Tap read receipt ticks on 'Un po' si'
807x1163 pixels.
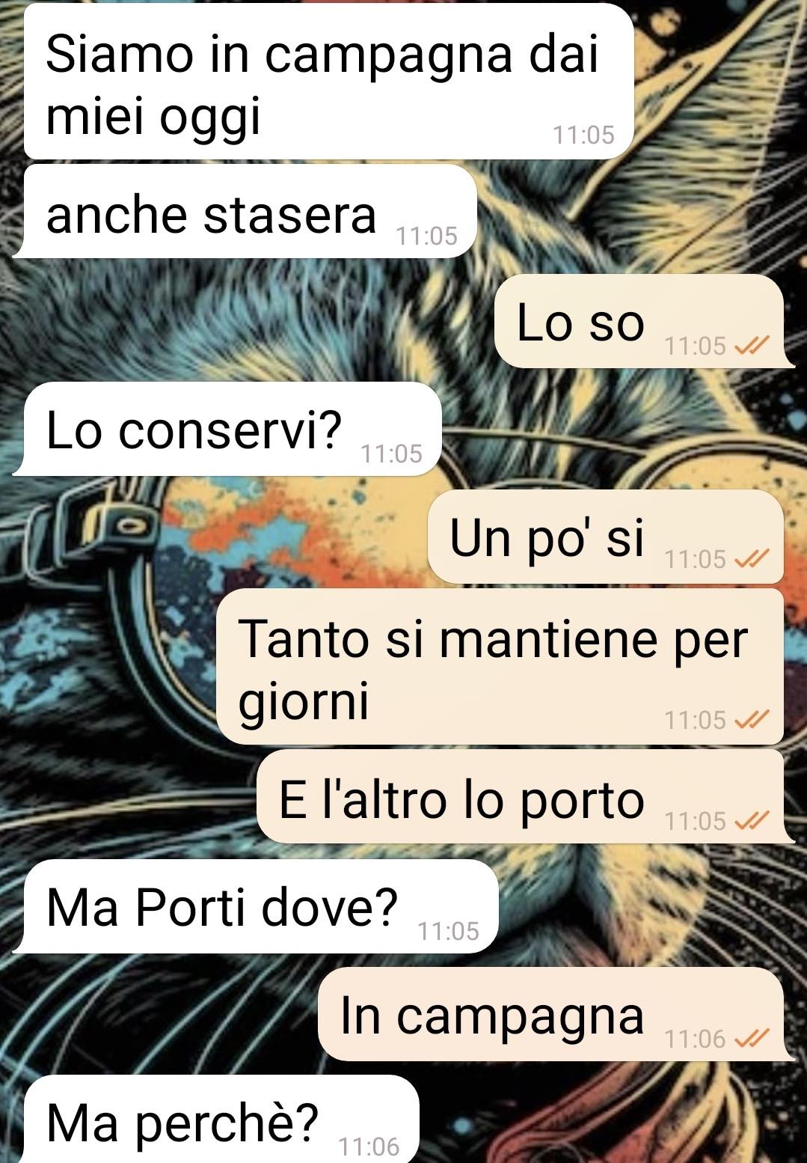(x=752, y=559)
